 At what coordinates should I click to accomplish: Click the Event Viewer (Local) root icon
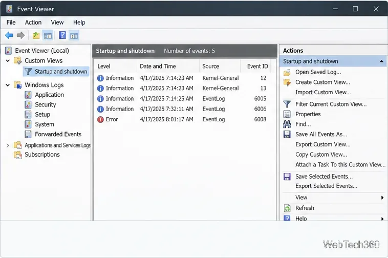pyautogui.click(x=8, y=51)
